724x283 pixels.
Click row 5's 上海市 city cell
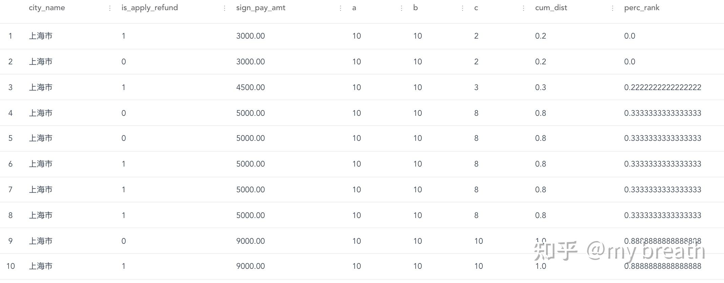point(41,138)
